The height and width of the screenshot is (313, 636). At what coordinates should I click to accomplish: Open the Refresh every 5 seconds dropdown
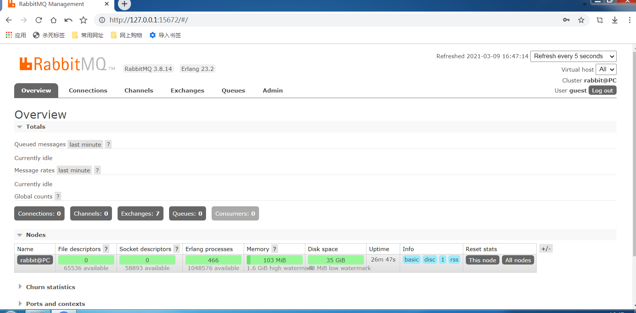tap(573, 56)
